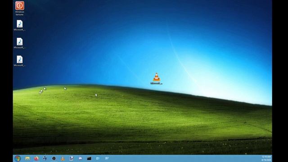Open File Explorer from the taskbar
Image resolution: width=288 pixels, height=162 pixels.
coord(27,158)
